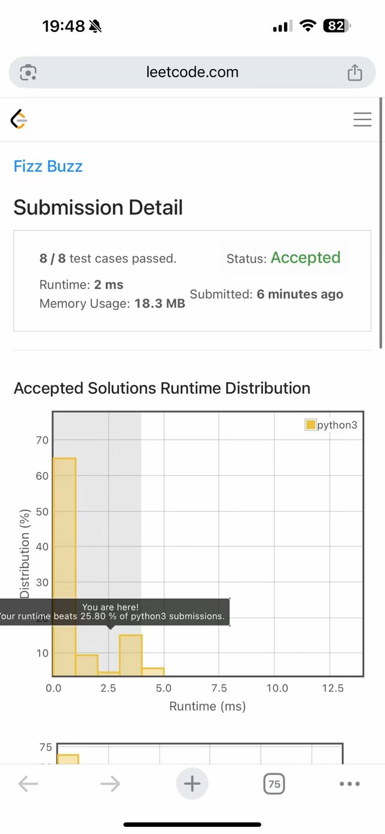The image size is (385, 834).
Task: Click the runtime bar between 4 and 5 ms
Action: click(153, 672)
